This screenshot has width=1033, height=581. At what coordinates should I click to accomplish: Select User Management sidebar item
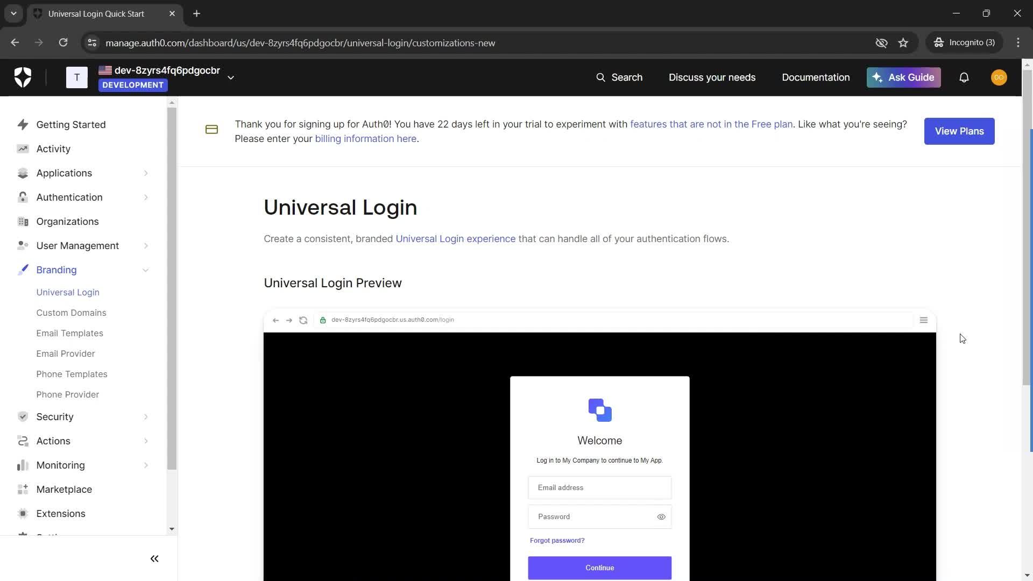click(77, 246)
